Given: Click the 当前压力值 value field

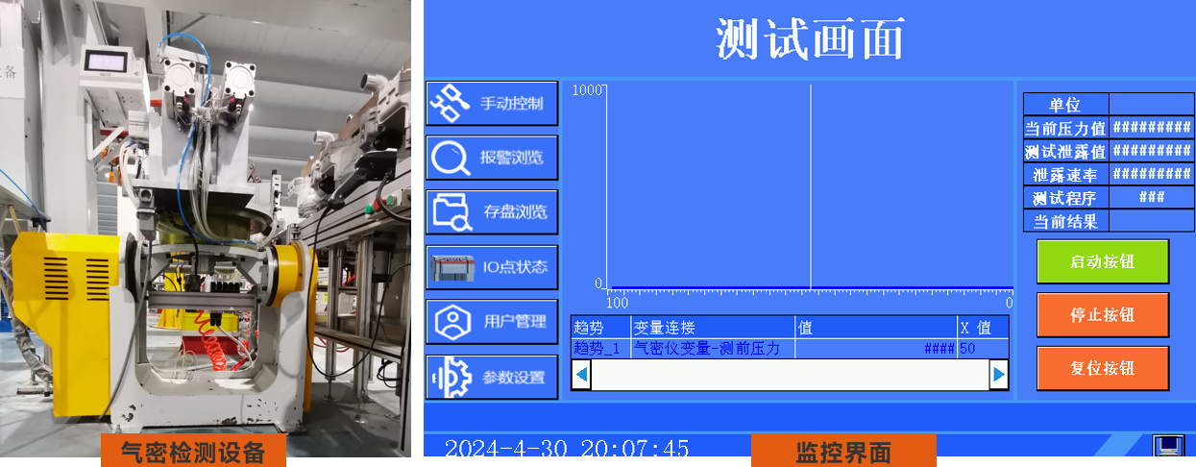Looking at the screenshot, I should click(x=1151, y=128).
